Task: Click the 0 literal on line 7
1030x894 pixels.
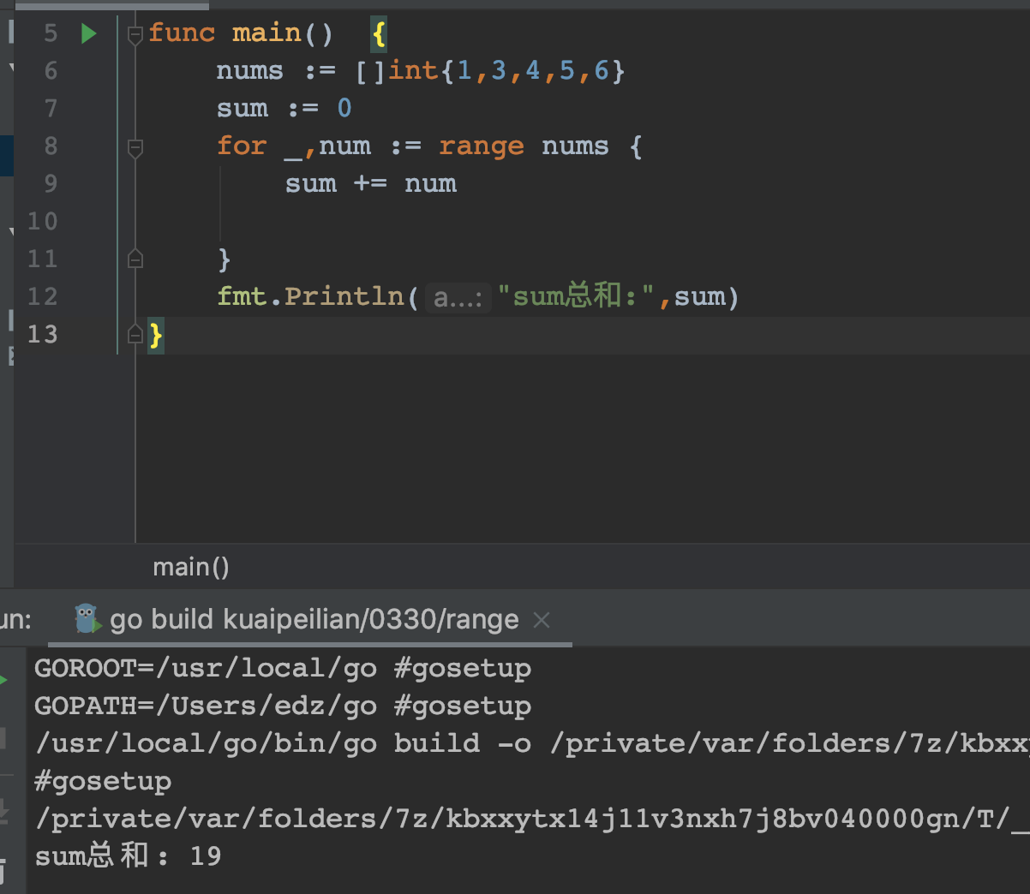Action: point(344,108)
